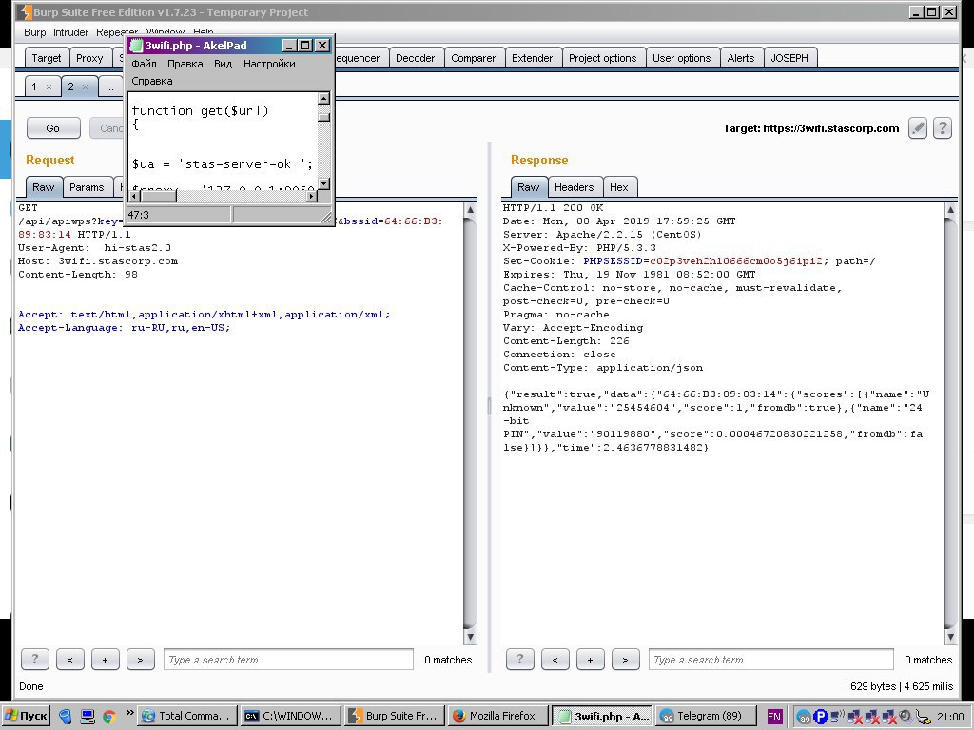Open the User options tab
The image size is (974, 730).
point(681,58)
